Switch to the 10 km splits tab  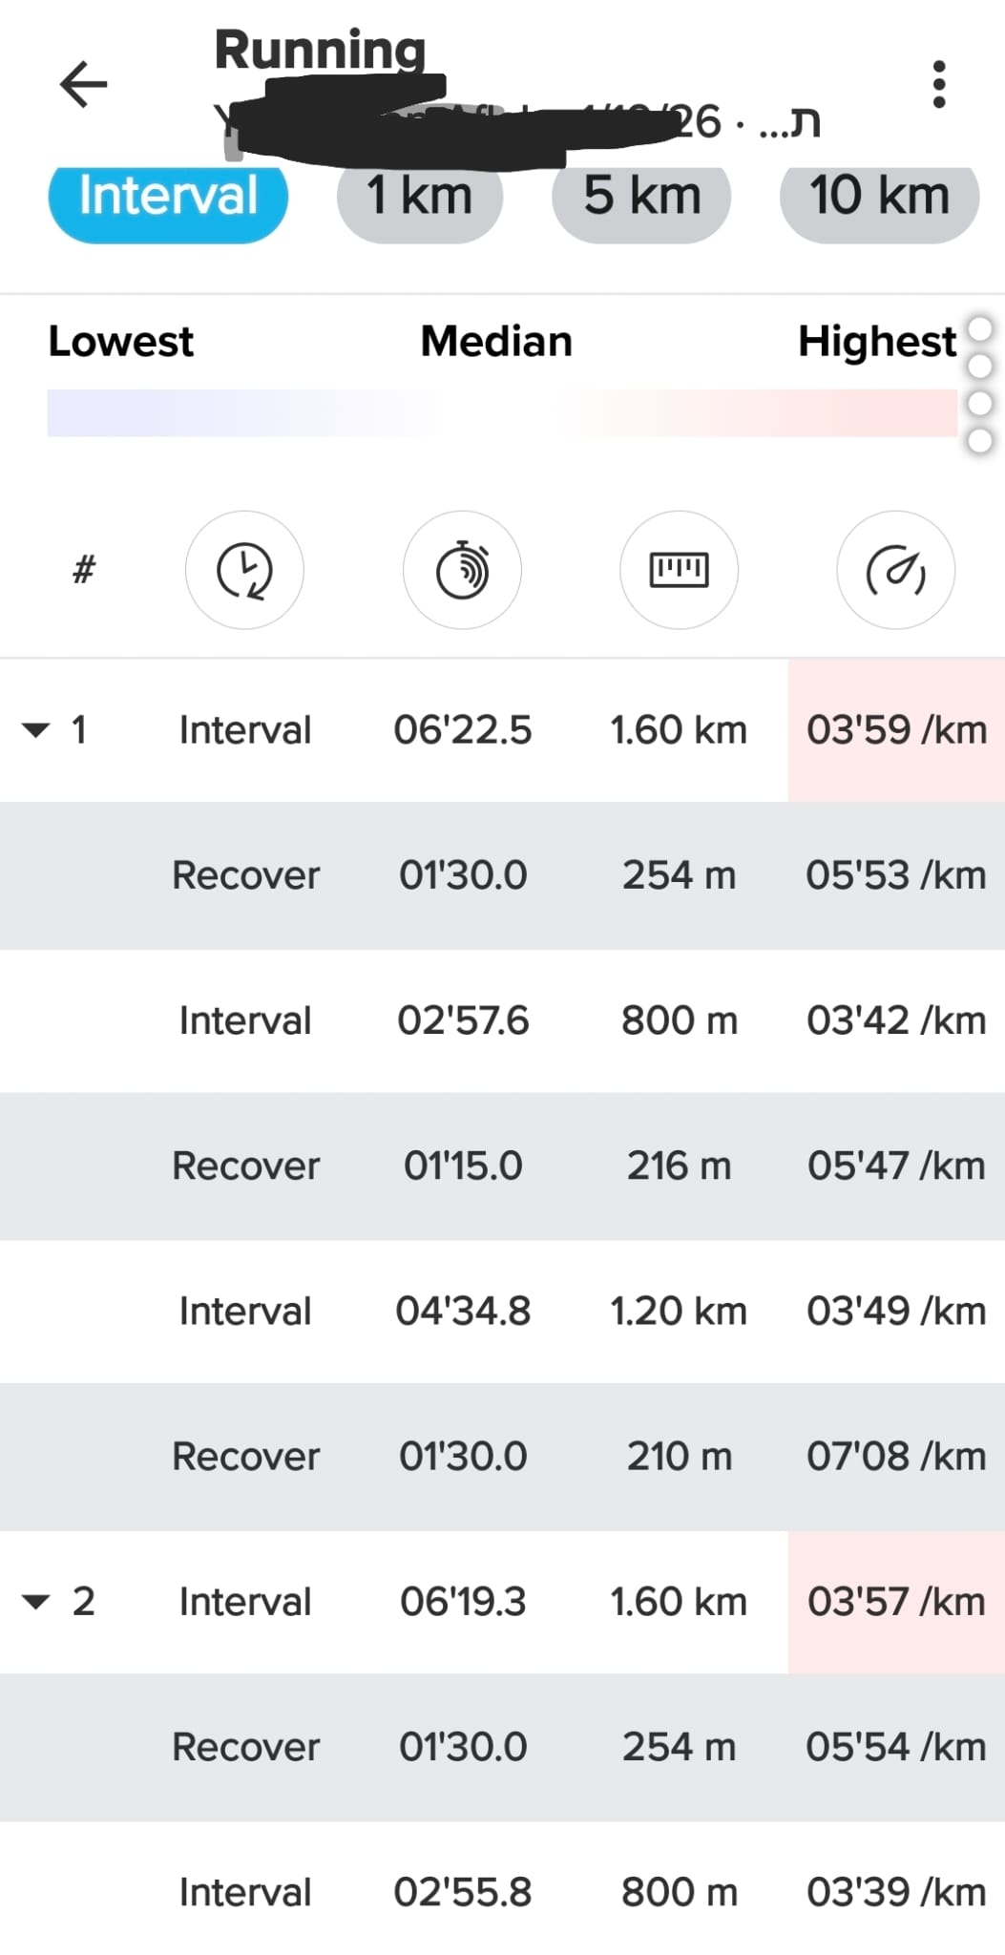click(879, 198)
